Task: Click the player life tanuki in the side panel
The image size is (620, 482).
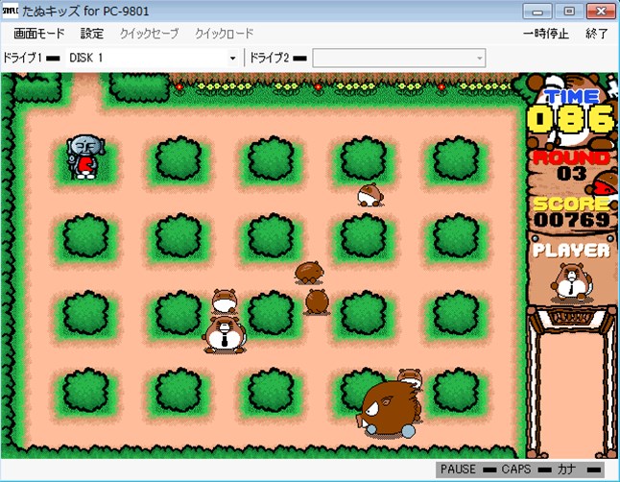Action: 571,281
